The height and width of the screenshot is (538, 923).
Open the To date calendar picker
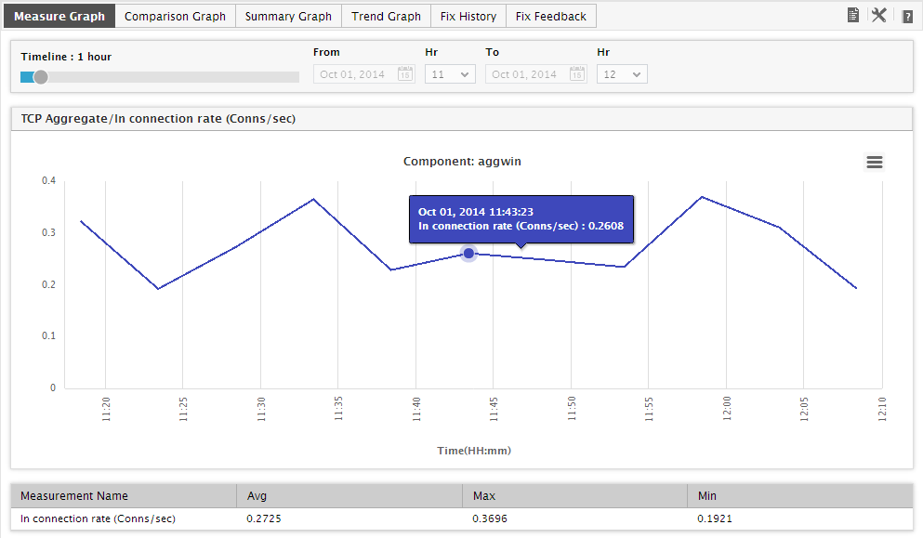coord(577,74)
